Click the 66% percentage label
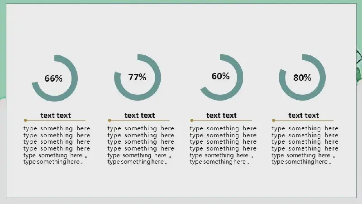The height and width of the screenshot is (204, 362). (x=53, y=78)
